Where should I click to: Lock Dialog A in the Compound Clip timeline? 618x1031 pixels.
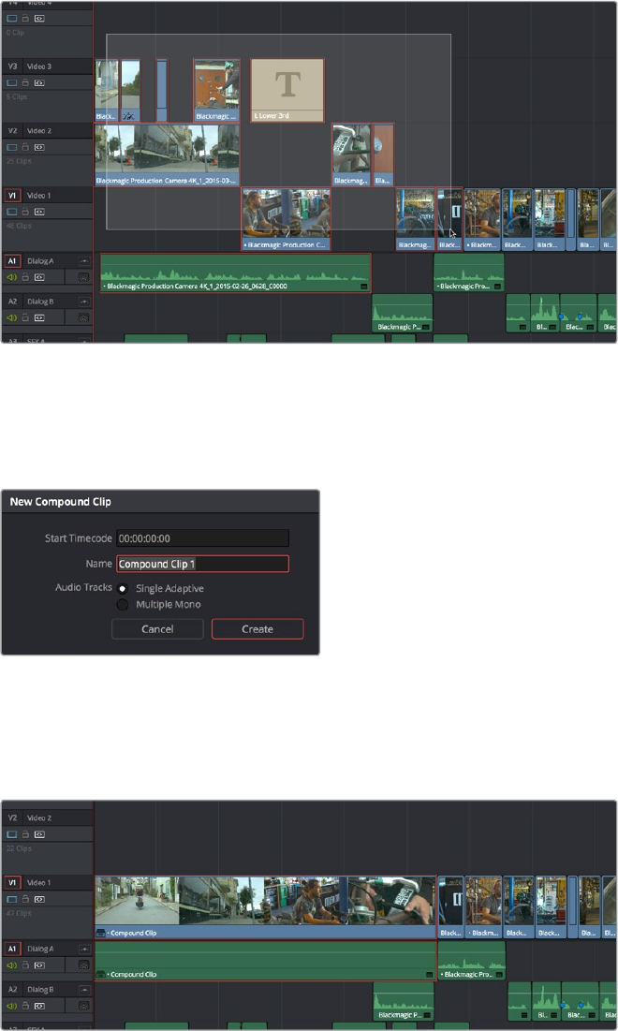[x=25, y=965]
